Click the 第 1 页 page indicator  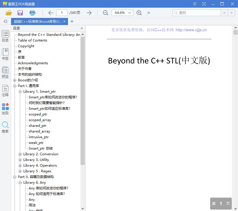click(x=221, y=204)
